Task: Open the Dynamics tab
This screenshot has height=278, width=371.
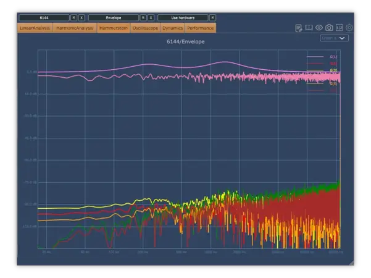Action: (x=172, y=28)
